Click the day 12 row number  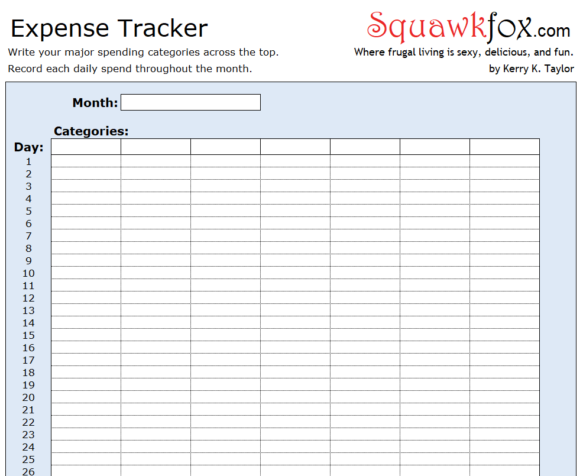[28, 298]
